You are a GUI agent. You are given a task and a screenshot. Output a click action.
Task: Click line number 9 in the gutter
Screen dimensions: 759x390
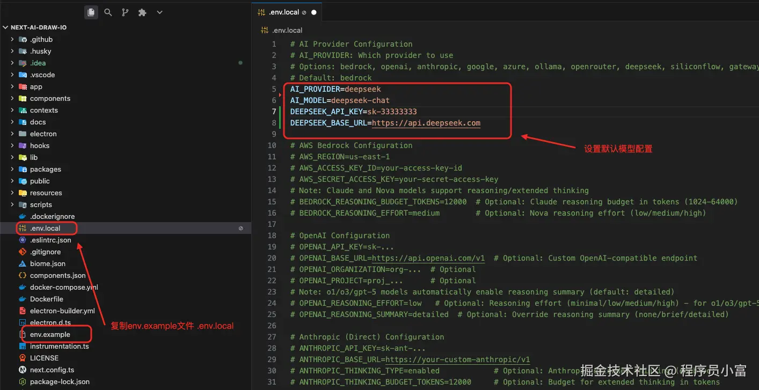point(274,134)
